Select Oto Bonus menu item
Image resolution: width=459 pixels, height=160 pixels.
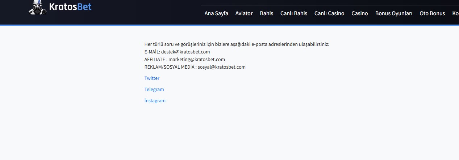pyautogui.click(x=432, y=13)
